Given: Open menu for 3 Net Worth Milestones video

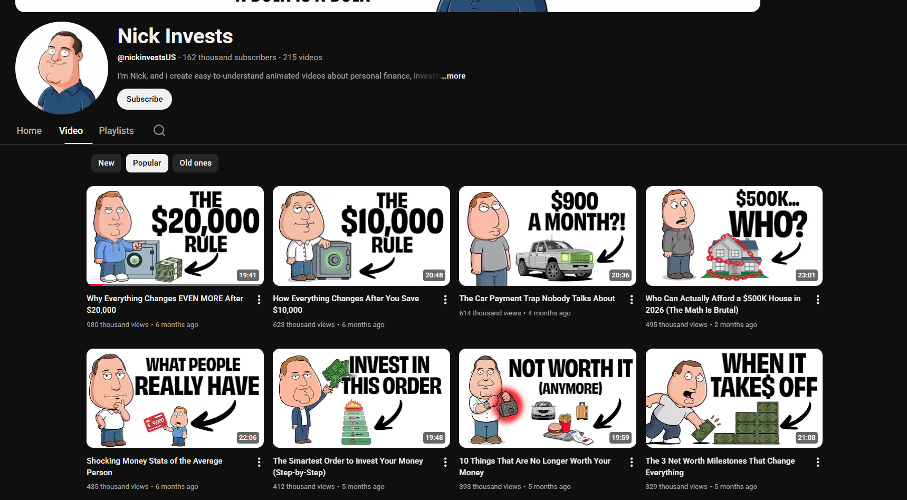Looking at the screenshot, I should click(818, 462).
